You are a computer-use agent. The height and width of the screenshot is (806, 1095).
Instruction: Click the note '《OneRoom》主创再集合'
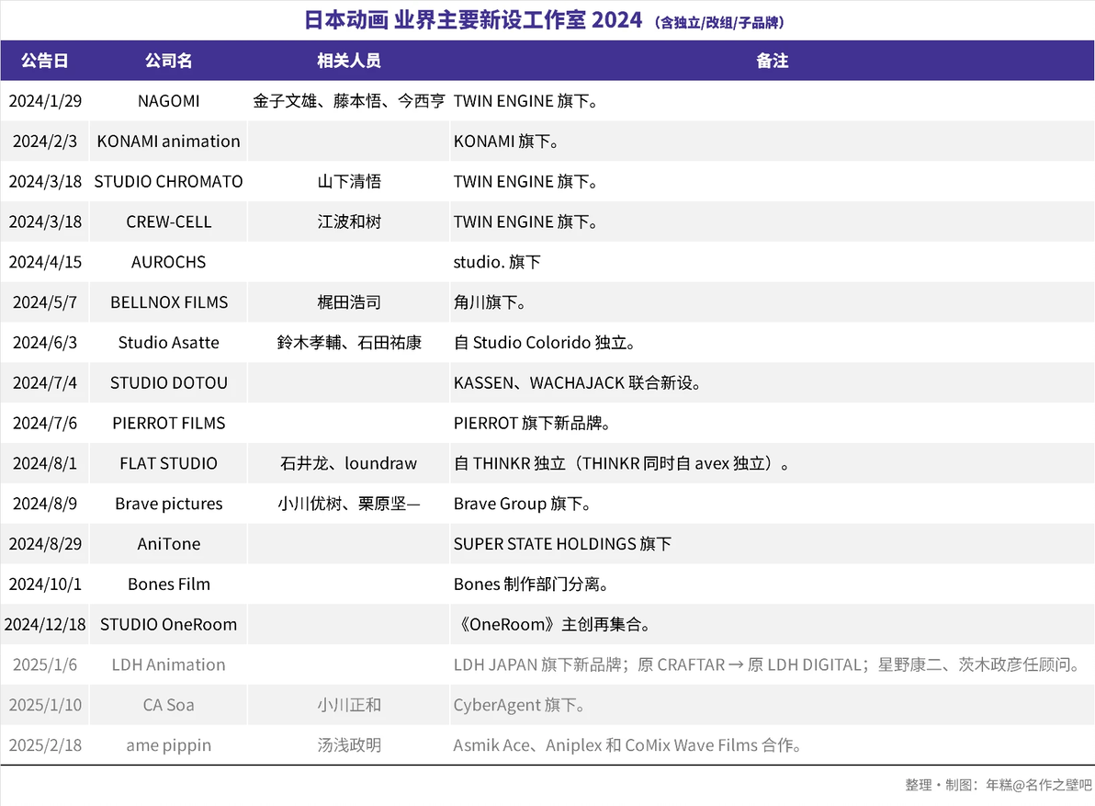coord(552,624)
